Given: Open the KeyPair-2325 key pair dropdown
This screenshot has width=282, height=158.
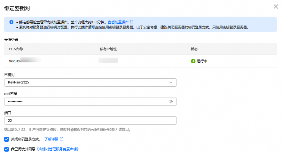Looking at the screenshot, I should tap(90, 83).
